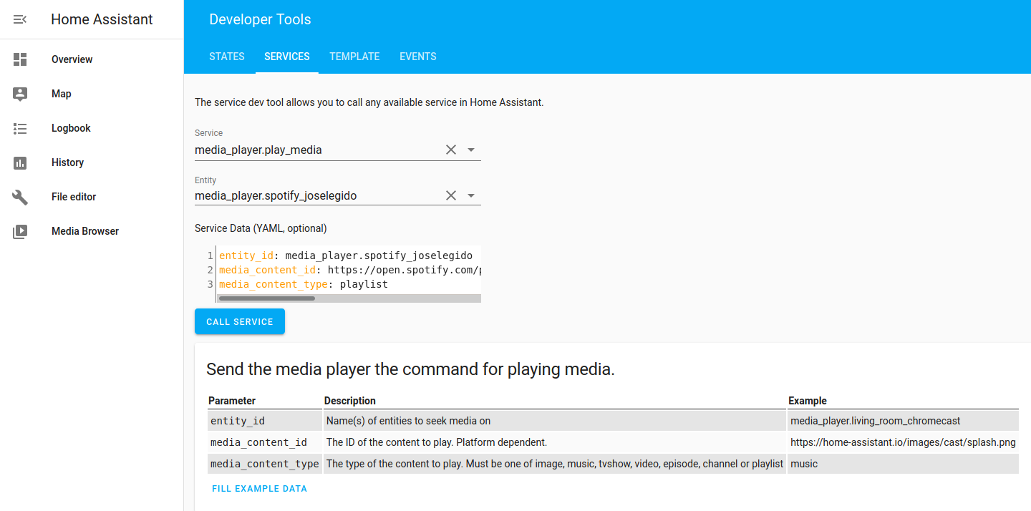Click into the Service input field
The height and width of the screenshot is (511, 1031).
coord(315,150)
